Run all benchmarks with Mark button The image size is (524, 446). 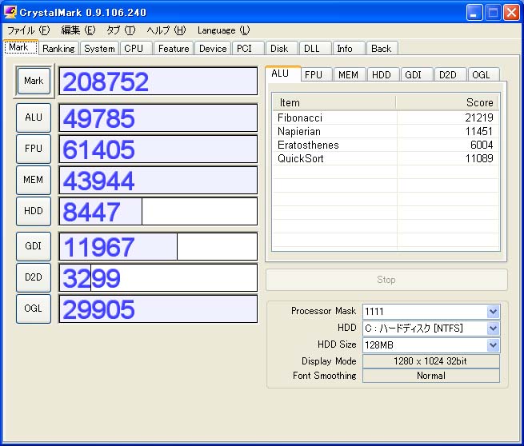(34, 81)
